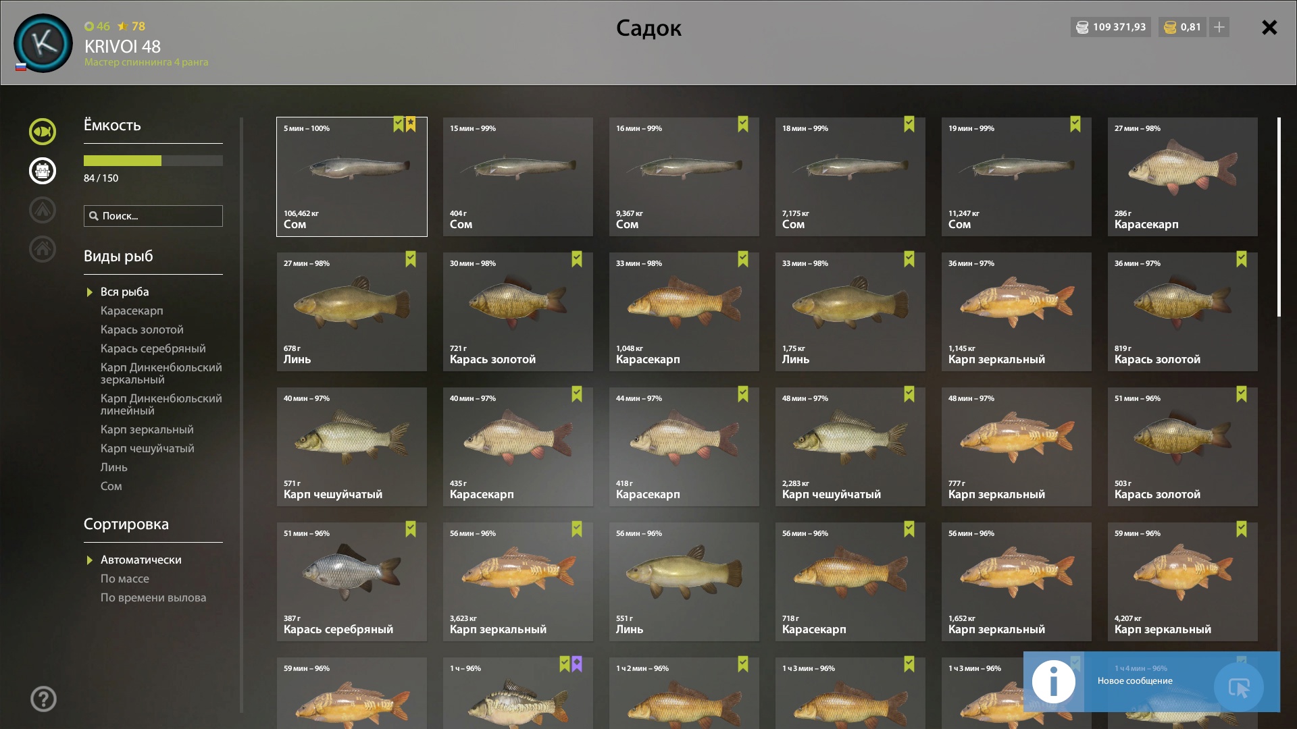This screenshot has width=1297, height=729.
Task: Close the Садок window
Action: (x=1269, y=27)
